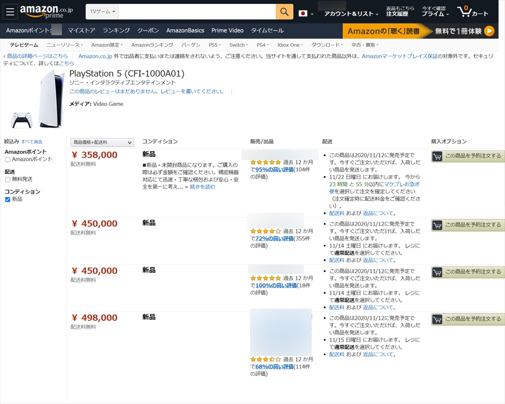
Task: Click the star rating of 100% seller
Action: [266, 278]
